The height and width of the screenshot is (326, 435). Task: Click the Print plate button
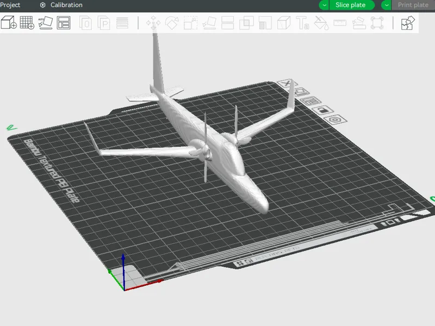pos(413,5)
